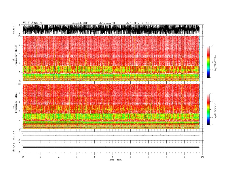Click the '-7' value on ch.2 colorbar

212,125
